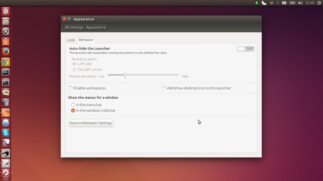
Task: Expand the Wi-Fi network indicator menu
Action: coord(272,3)
